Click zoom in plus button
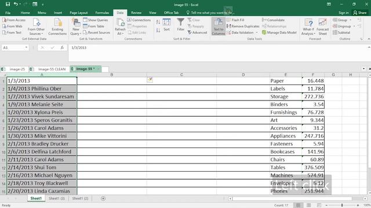Image resolution: width=371 pixels, height=208 pixels. 358,205
